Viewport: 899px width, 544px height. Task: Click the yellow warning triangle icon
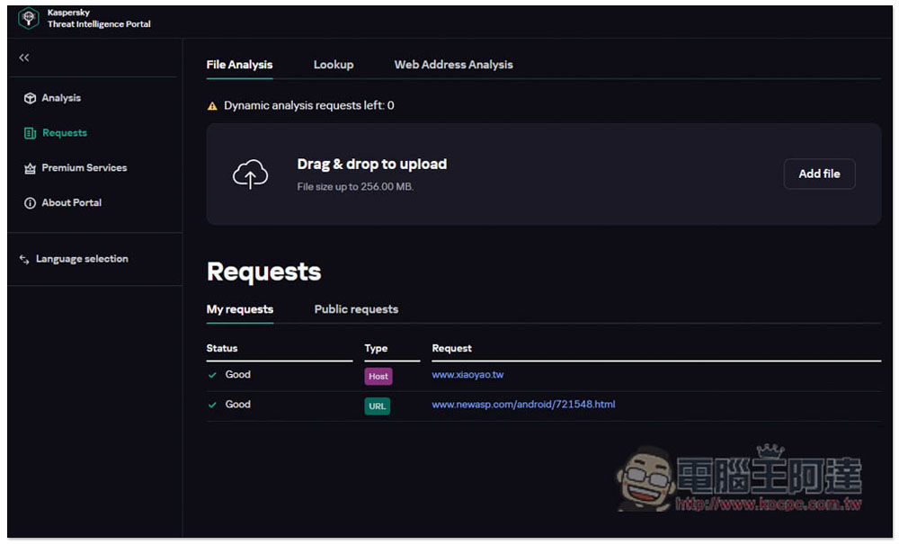click(x=212, y=106)
